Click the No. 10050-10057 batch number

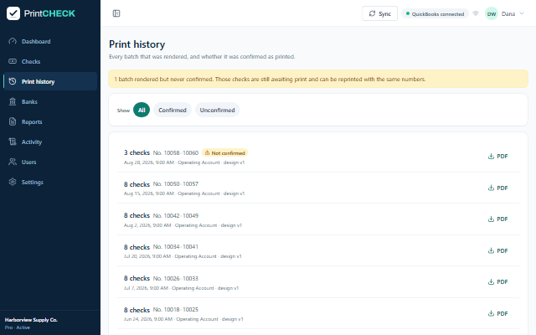click(176, 184)
